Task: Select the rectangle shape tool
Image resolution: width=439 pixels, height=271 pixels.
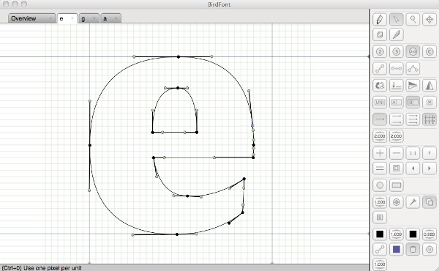Action: pyautogui.click(x=396, y=185)
